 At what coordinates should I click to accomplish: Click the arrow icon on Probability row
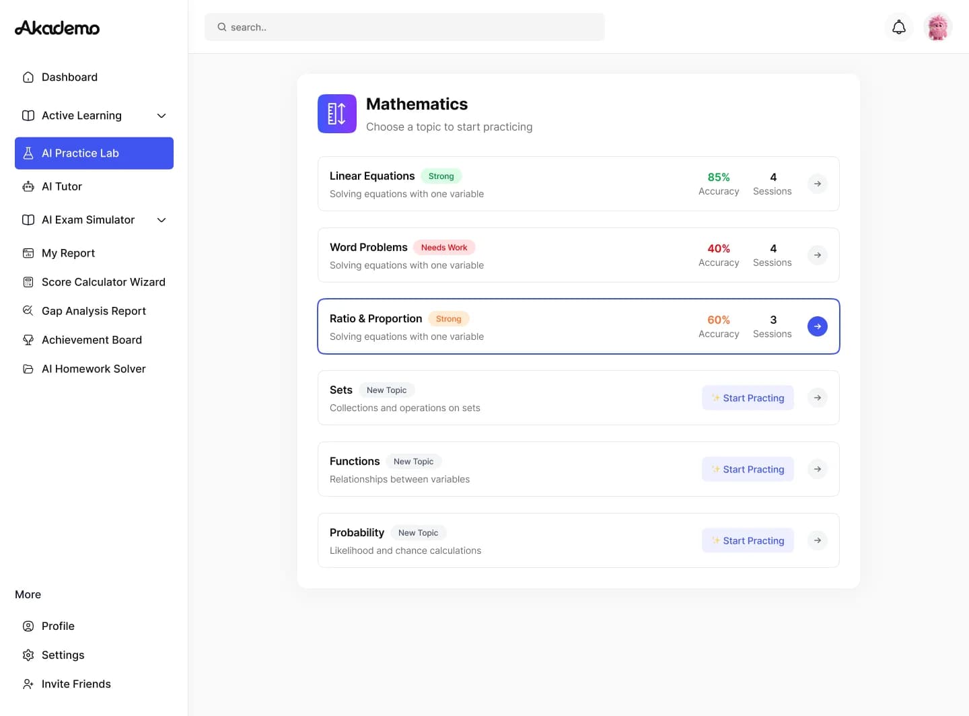click(817, 540)
